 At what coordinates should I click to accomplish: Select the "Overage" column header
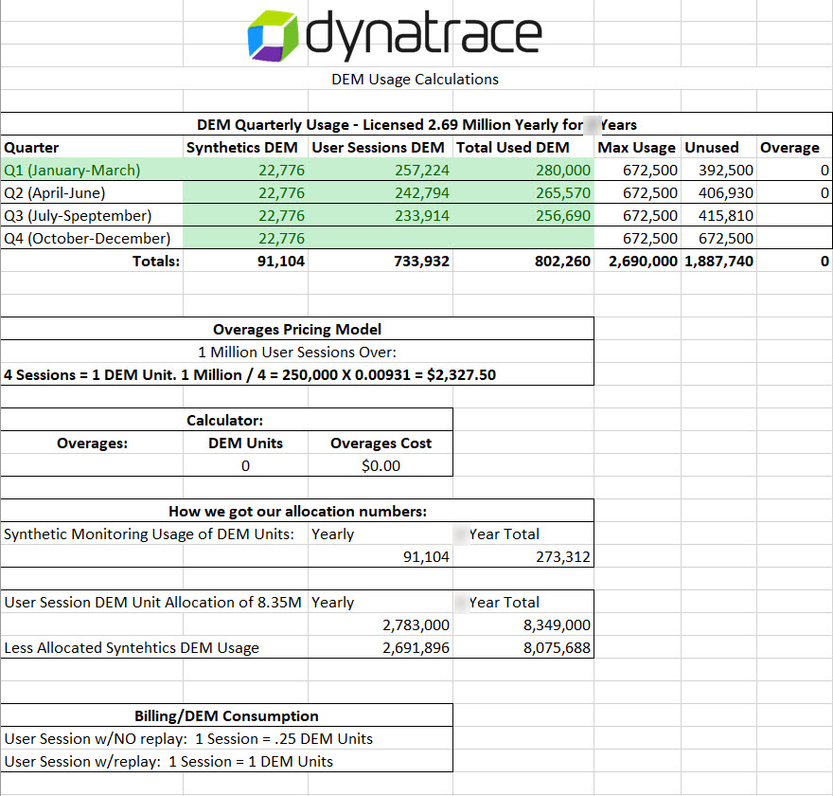(x=789, y=147)
